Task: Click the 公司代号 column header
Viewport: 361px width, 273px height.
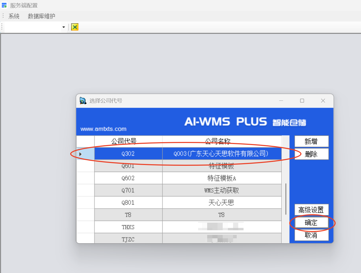Action: pos(128,141)
